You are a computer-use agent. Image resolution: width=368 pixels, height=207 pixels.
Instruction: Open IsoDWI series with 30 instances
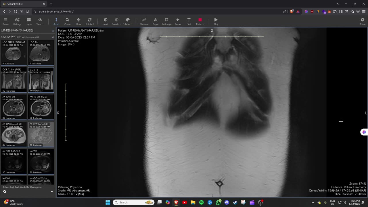pos(41,162)
